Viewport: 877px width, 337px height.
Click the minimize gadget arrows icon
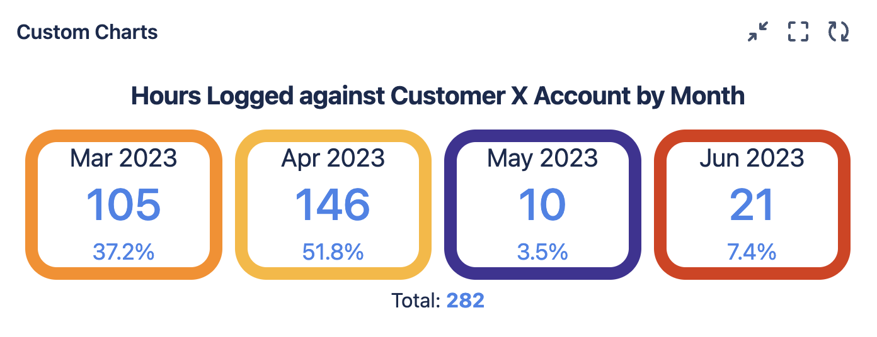coord(758,31)
